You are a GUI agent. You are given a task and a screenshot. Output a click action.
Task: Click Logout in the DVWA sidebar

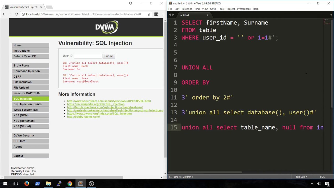31,156
